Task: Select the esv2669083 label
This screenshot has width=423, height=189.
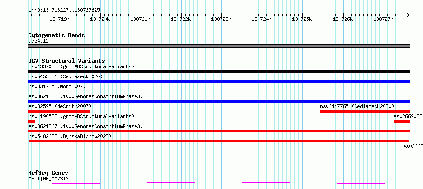Action: point(408,116)
